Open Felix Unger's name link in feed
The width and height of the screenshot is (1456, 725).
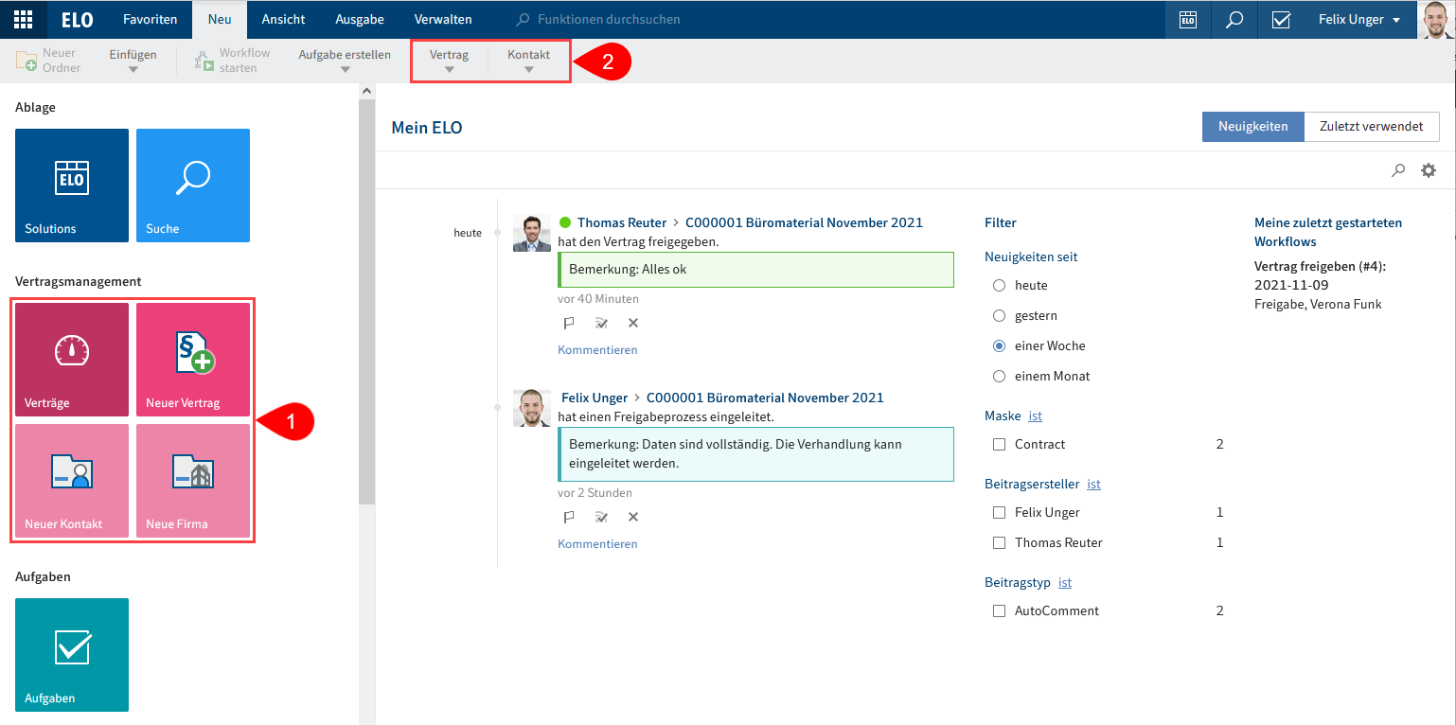pyautogui.click(x=595, y=398)
